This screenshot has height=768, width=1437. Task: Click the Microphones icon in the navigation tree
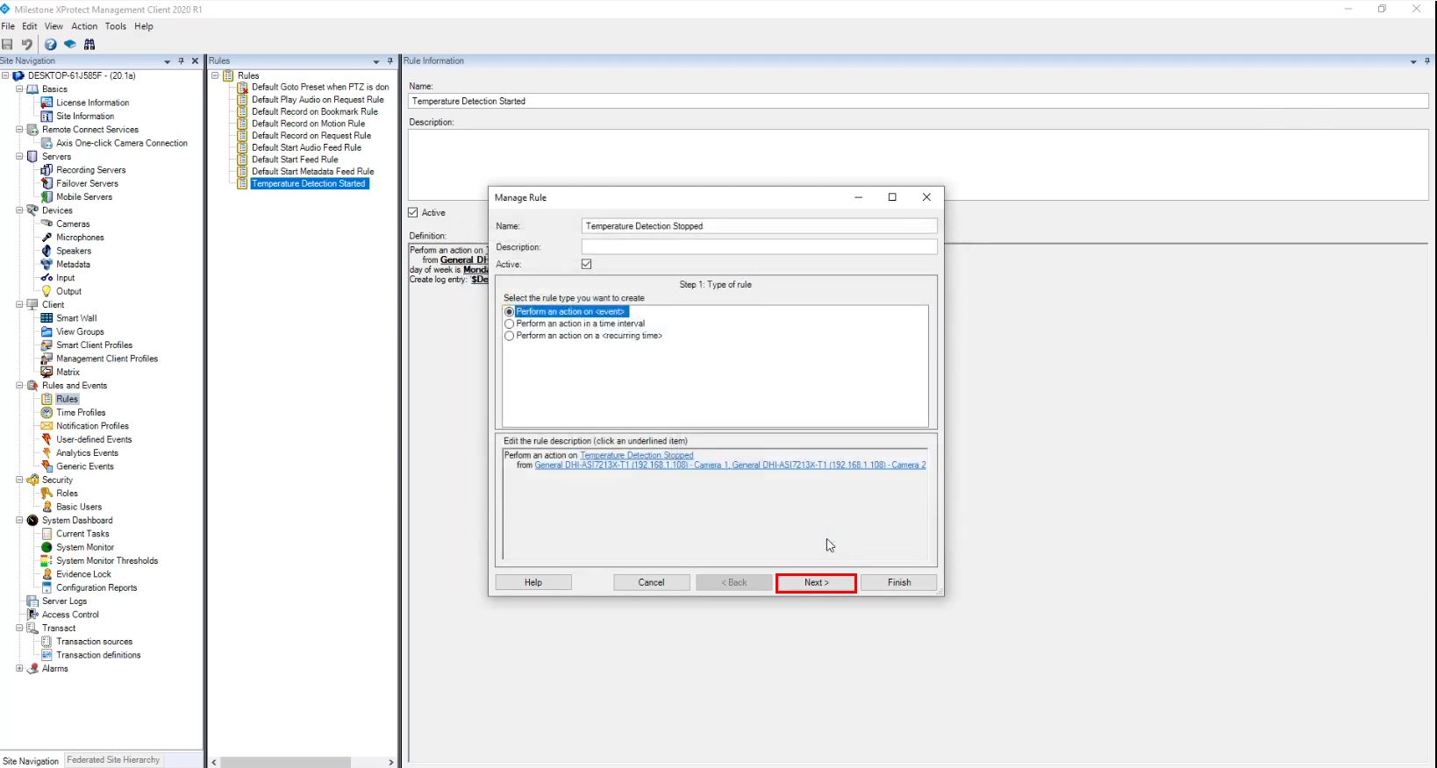coord(46,238)
